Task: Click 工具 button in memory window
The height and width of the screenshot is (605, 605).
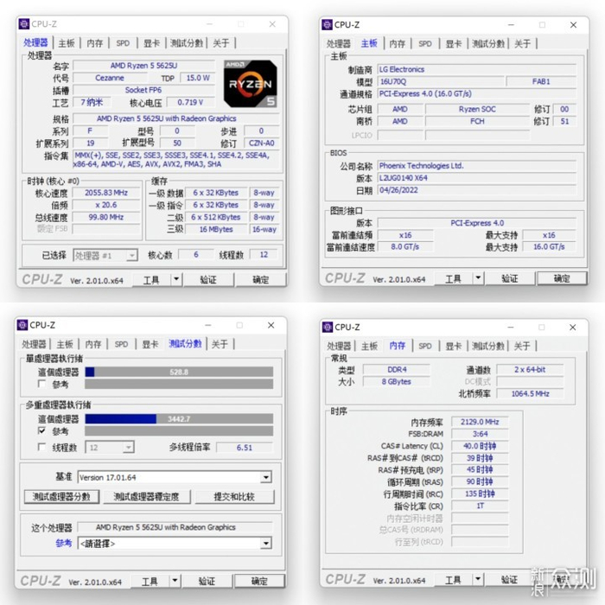Action: 453,579
